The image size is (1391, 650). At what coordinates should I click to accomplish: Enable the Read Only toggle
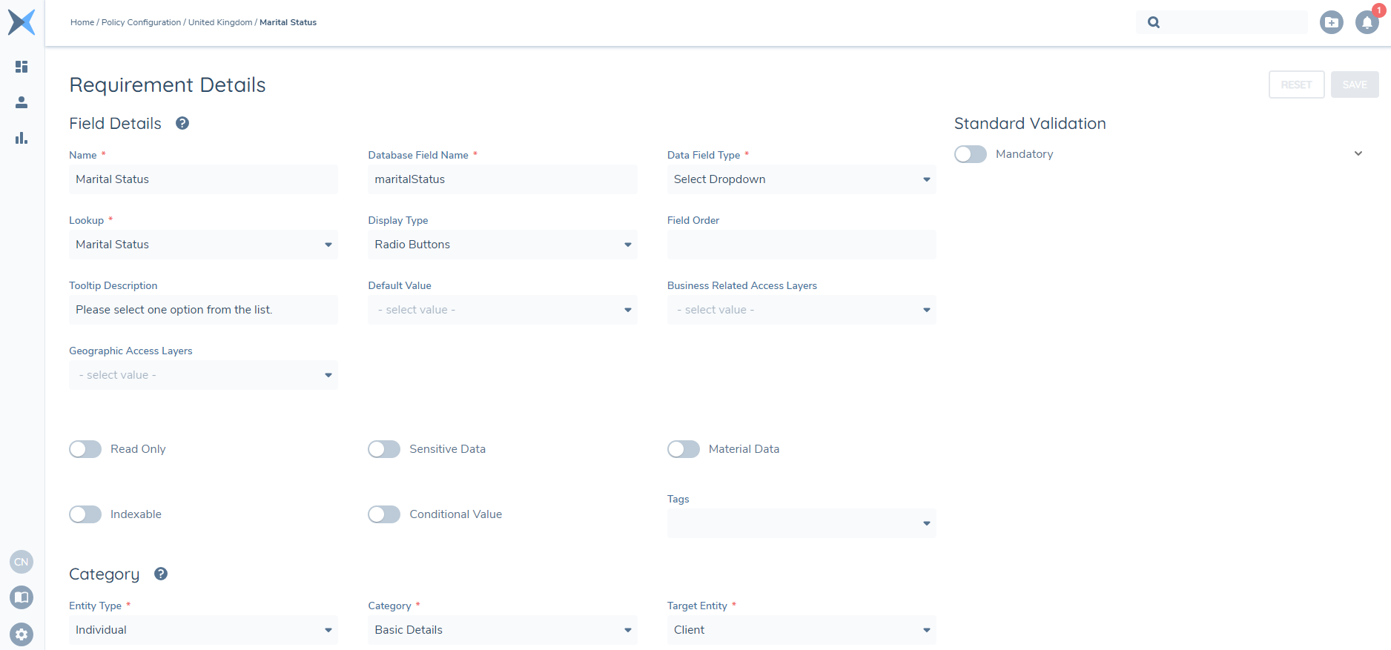(85, 449)
